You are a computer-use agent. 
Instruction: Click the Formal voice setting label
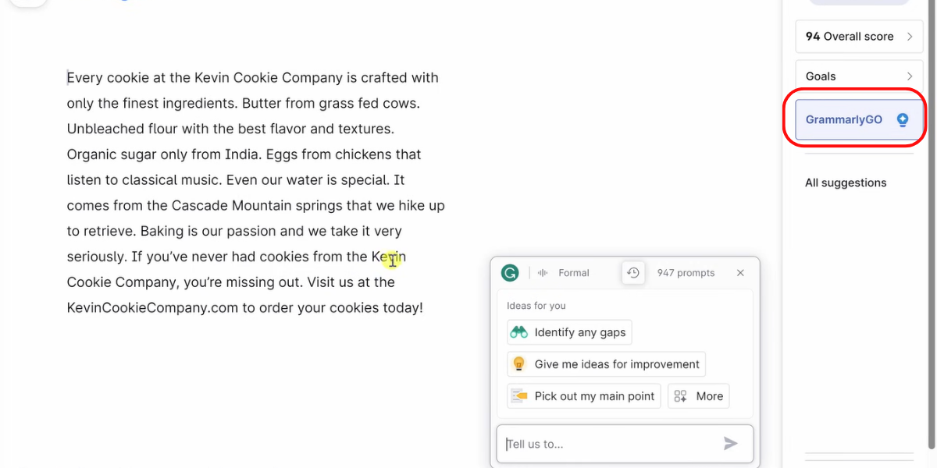(x=574, y=273)
